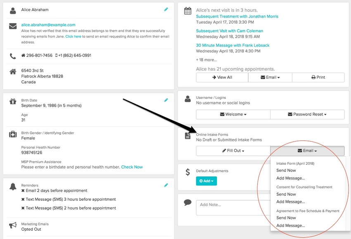Click the pencil edit icon beside Birth Date
Screen dimensions: 351x239
pyautogui.click(x=166, y=100)
